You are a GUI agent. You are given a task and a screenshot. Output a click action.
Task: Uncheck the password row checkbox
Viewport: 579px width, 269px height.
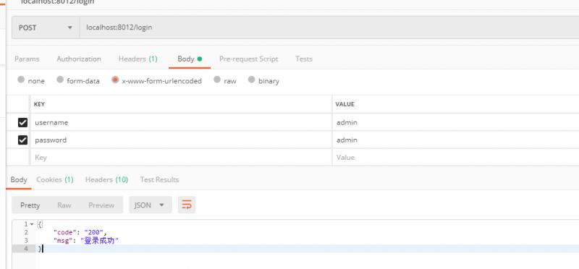tap(22, 140)
